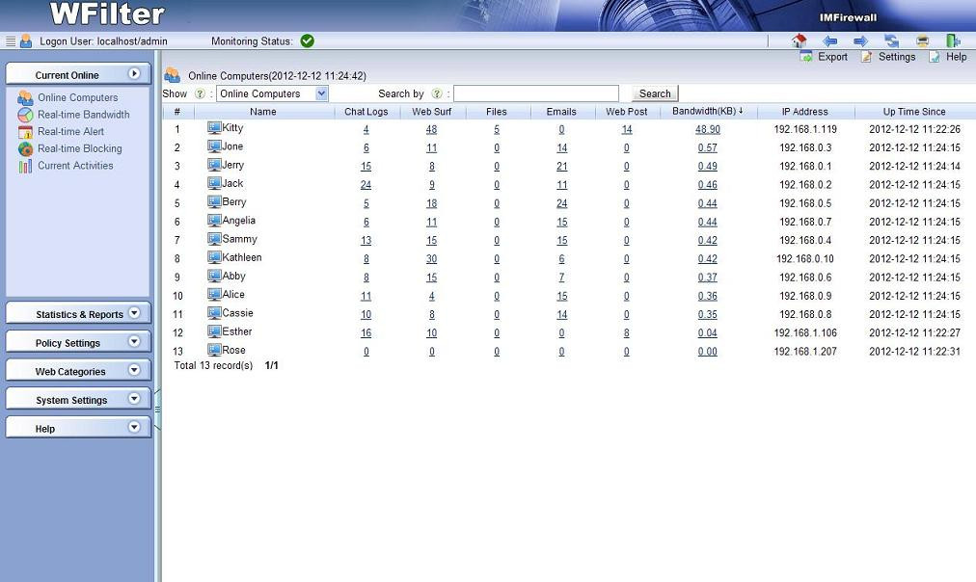
Task: Click the Search button
Action: click(x=655, y=93)
